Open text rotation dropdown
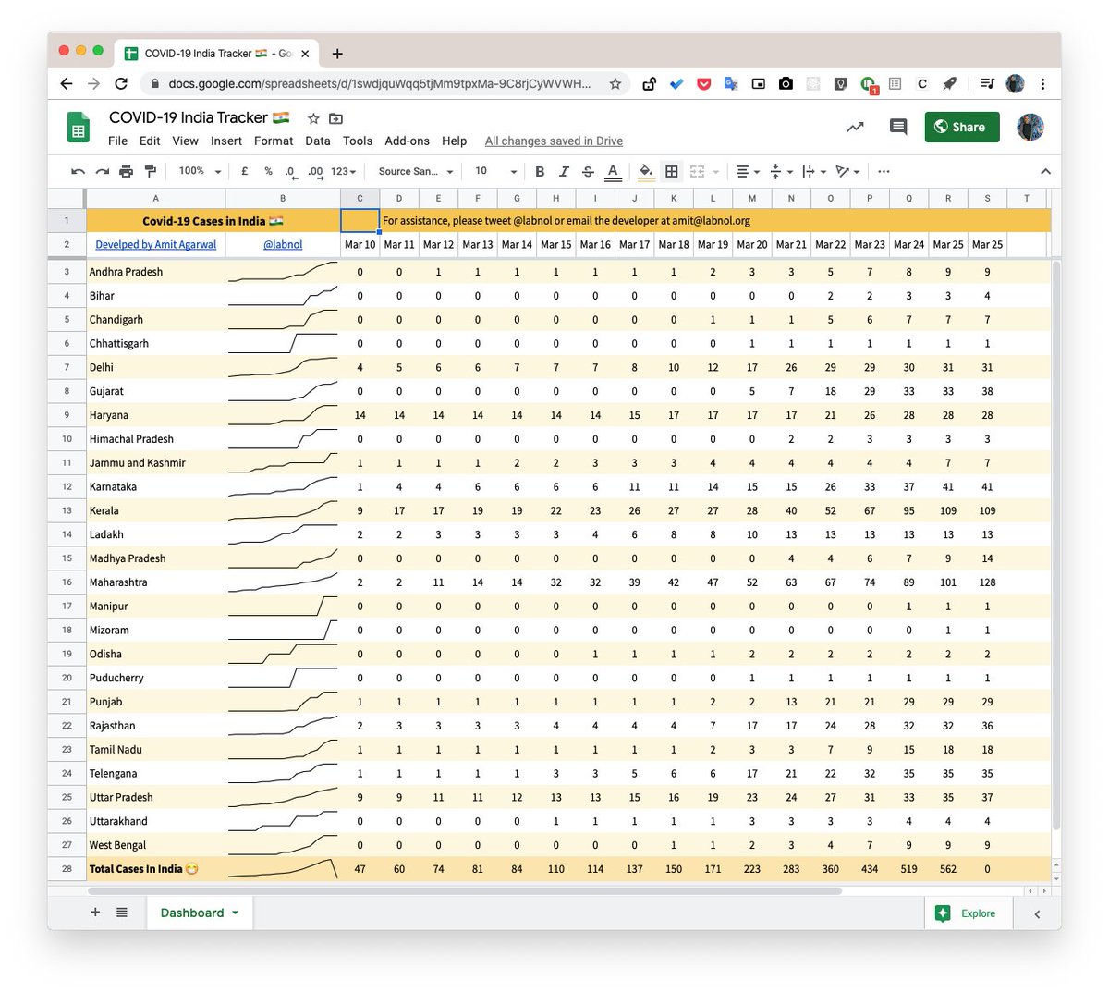This screenshot has height=993, width=1109. pyautogui.click(x=847, y=171)
